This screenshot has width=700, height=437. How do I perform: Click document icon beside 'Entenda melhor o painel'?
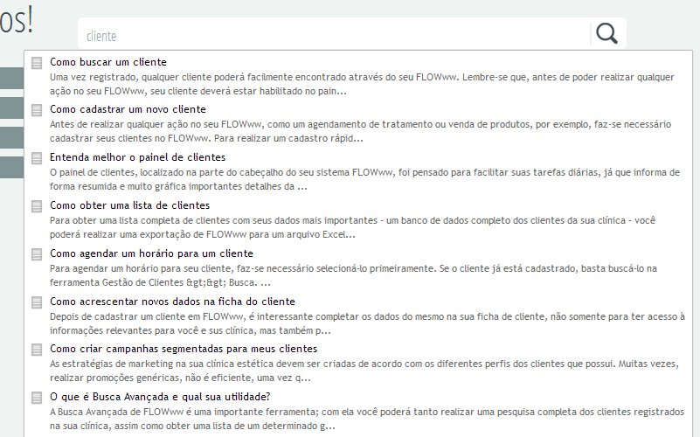(37, 158)
